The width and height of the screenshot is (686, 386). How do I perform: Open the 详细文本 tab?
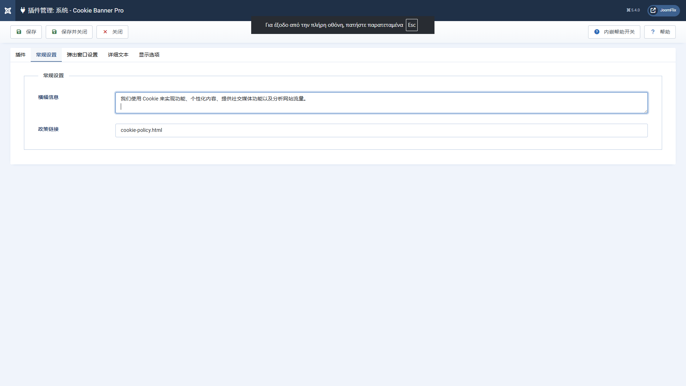[118, 55]
